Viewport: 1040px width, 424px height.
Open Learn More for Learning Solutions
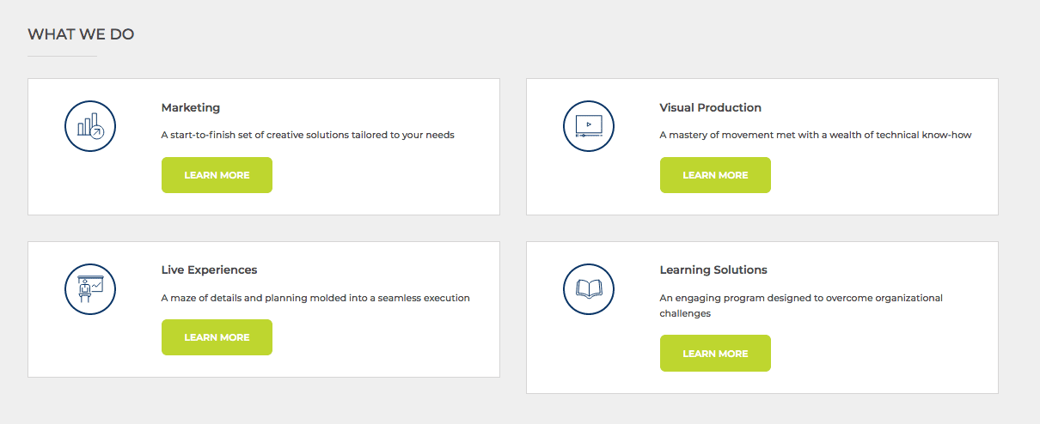click(x=715, y=354)
